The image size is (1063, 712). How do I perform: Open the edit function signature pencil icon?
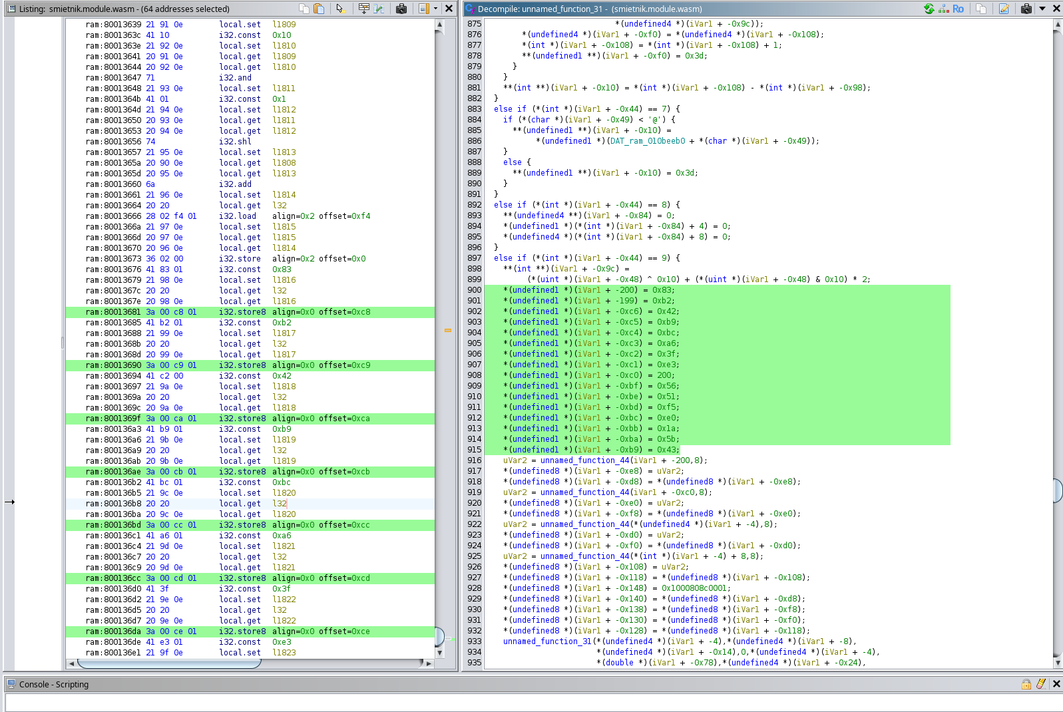1004,9
